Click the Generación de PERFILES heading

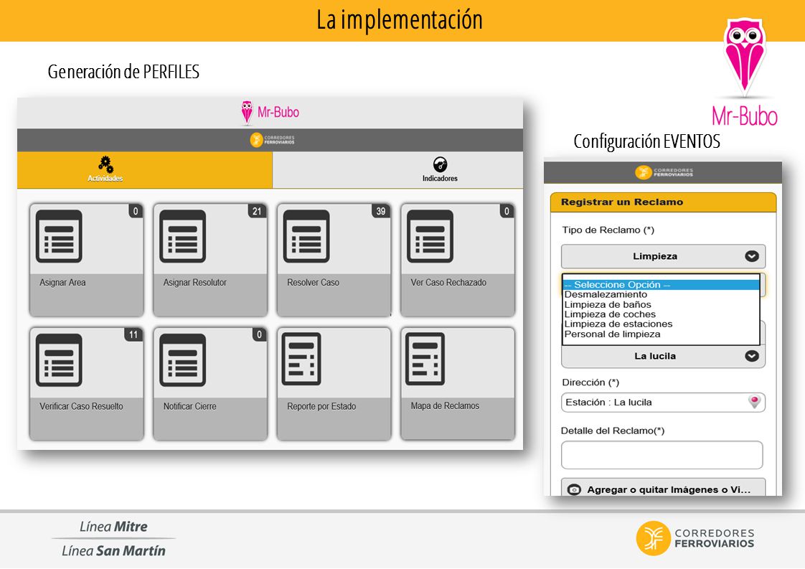click(123, 72)
